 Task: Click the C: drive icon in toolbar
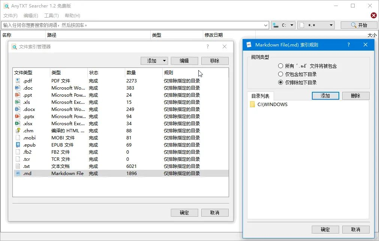tap(276, 25)
